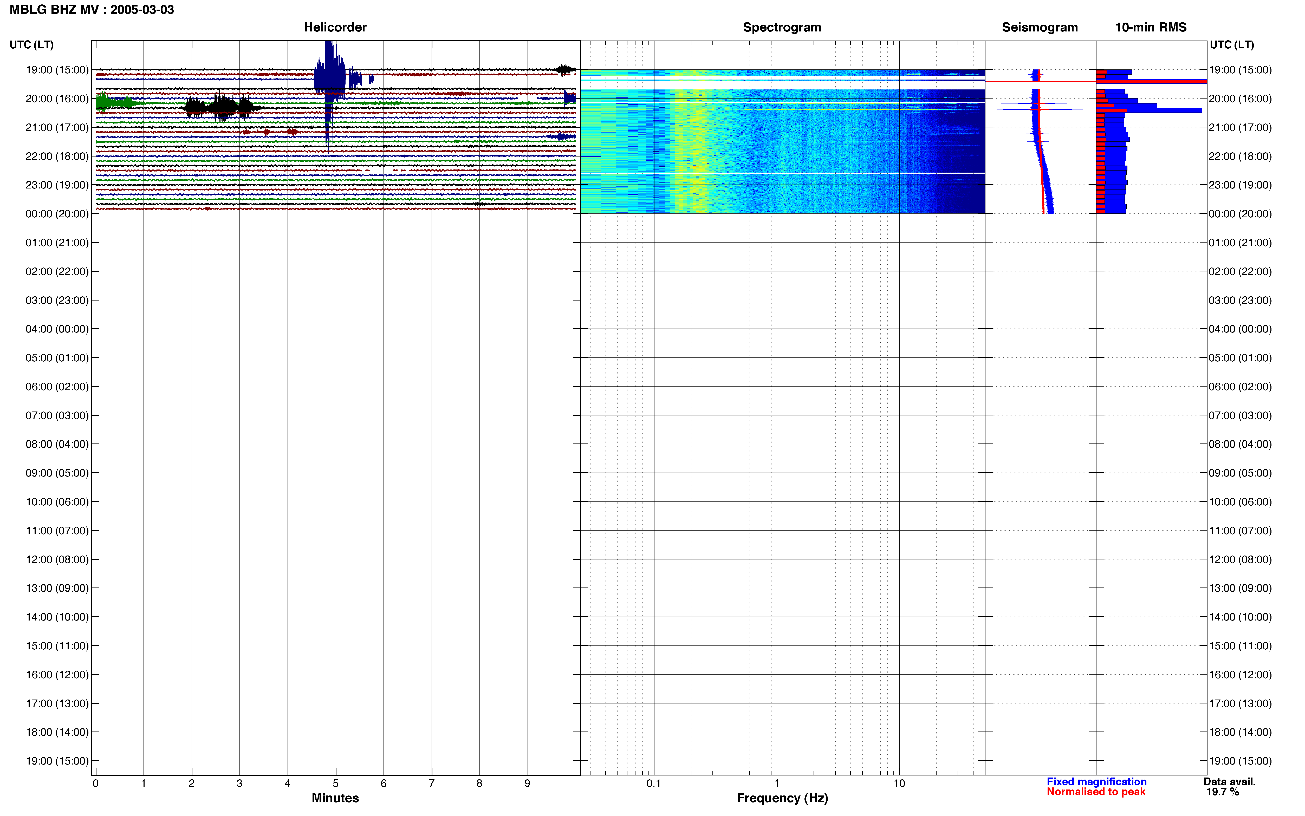Click minute tick label 5 on helicorder
The image size is (1305, 816).
(x=336, y=783)
